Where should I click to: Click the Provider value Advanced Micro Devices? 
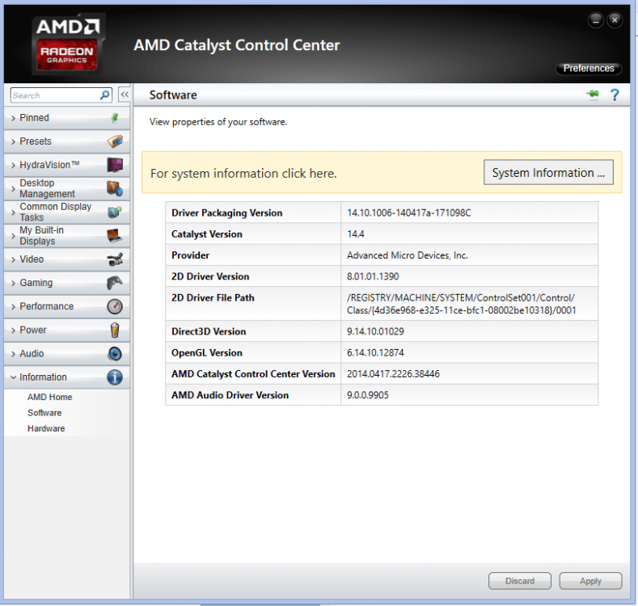pyautogui.click(x=408, y=255)
